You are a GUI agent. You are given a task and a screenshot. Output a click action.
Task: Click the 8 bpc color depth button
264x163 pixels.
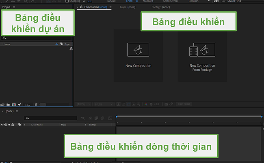pos(28,105)
